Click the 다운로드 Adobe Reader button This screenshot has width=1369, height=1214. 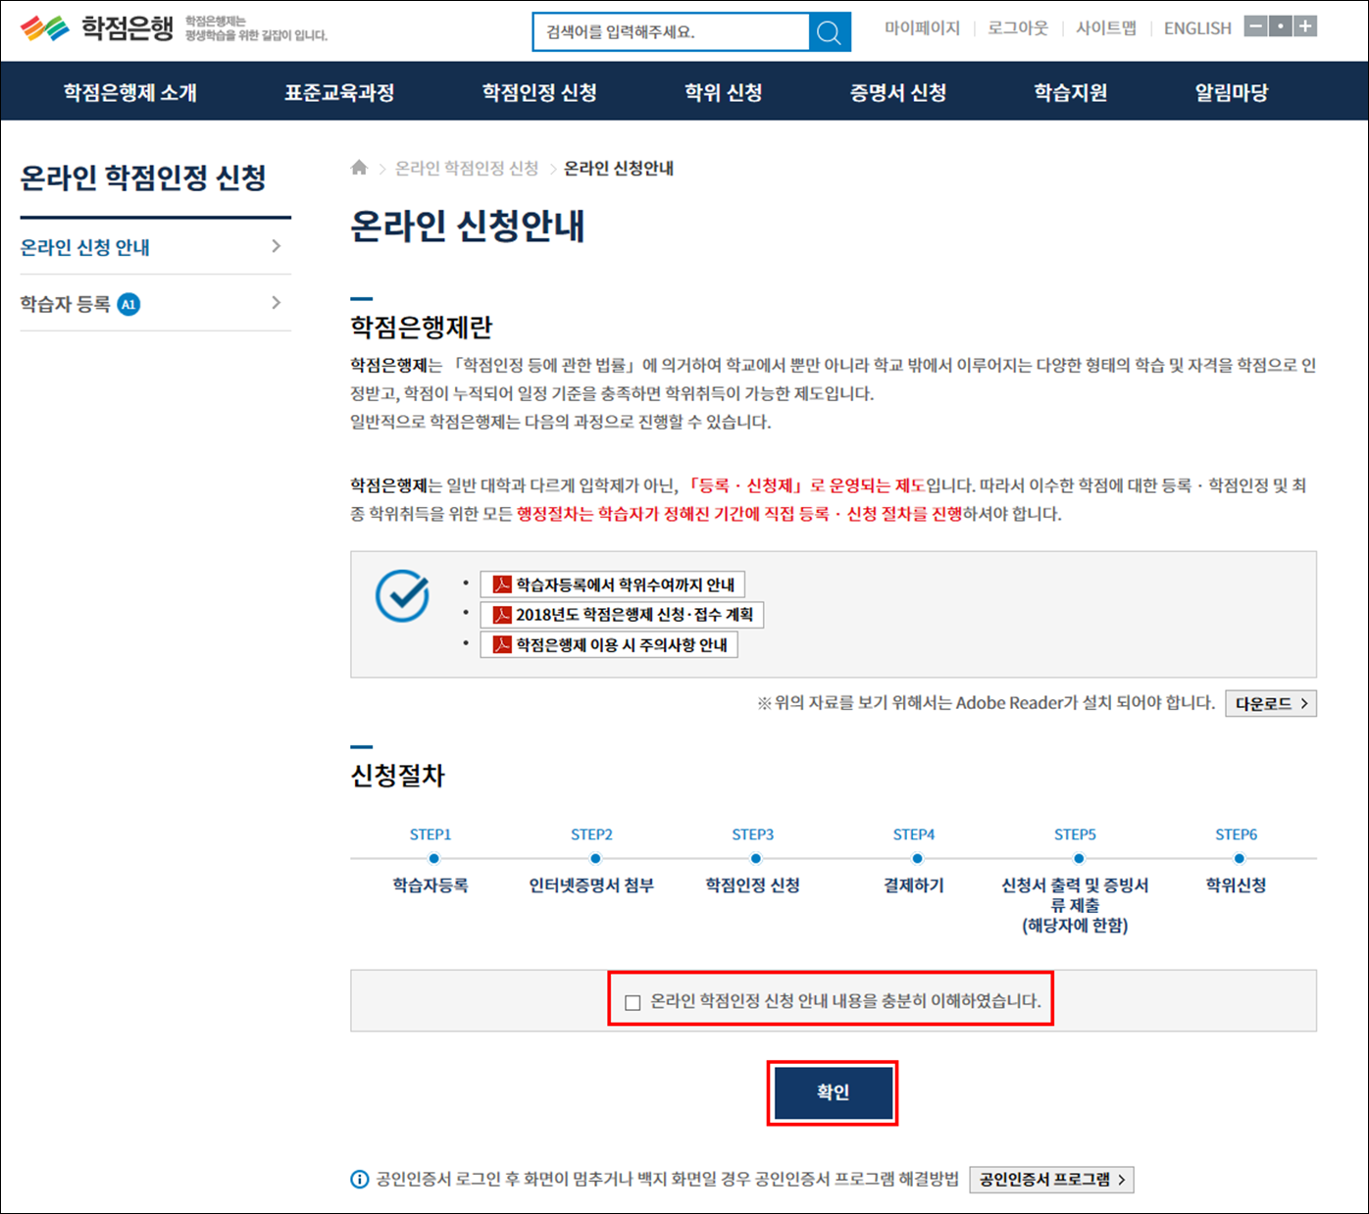click(1270, 703)
